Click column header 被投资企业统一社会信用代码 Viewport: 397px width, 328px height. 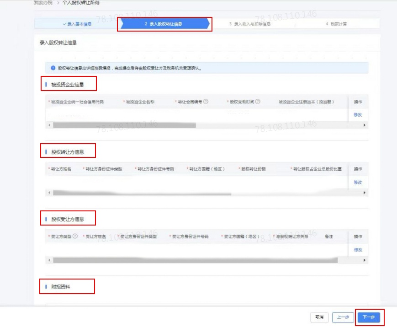point(77,102)
